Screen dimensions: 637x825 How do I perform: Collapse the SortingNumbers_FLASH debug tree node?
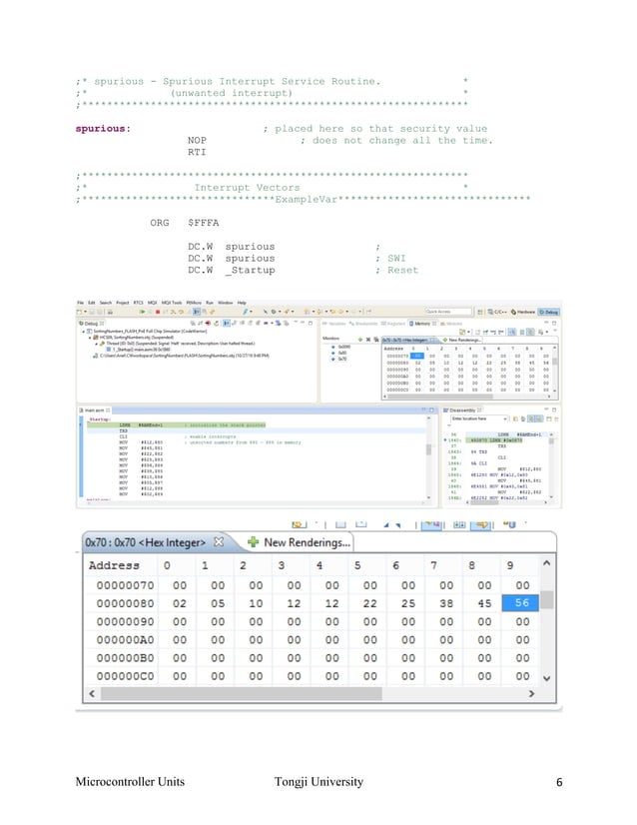83,332
